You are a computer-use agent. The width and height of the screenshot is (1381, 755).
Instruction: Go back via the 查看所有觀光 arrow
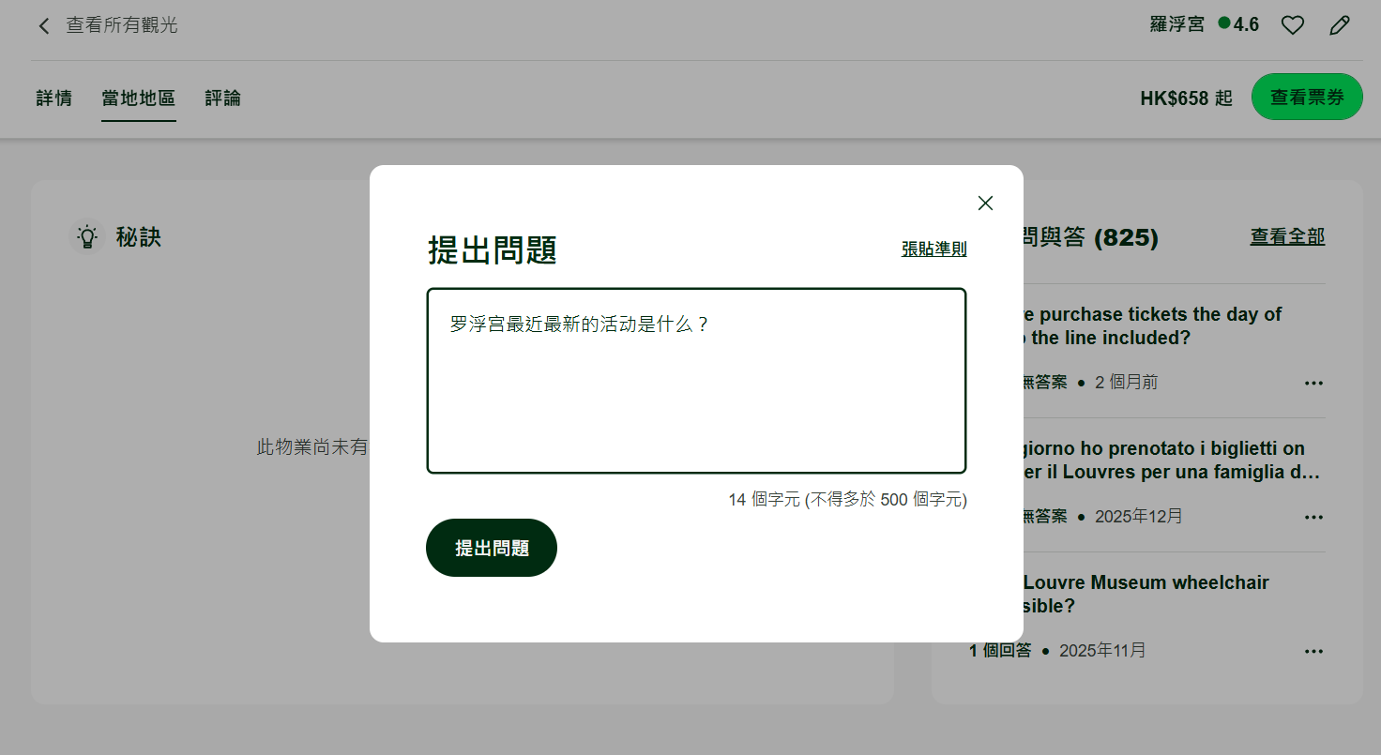point(43,25)
